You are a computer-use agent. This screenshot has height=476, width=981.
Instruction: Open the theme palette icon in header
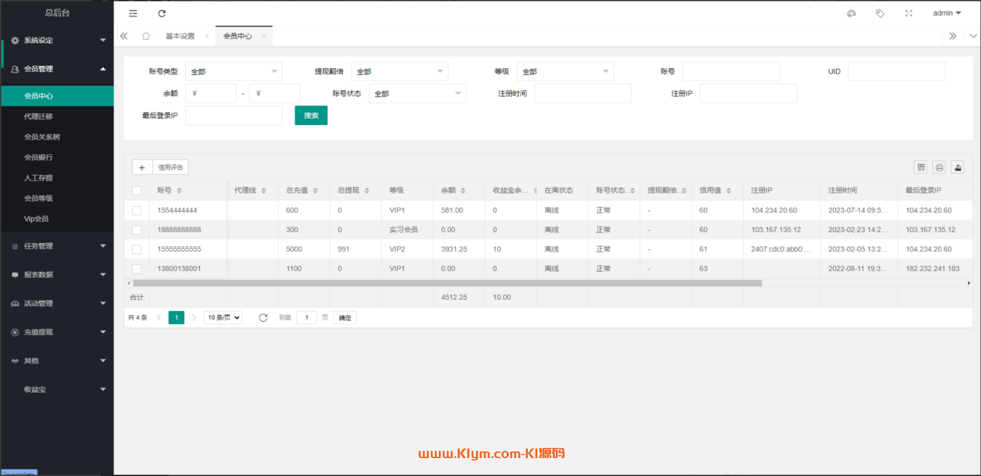click(x=851, y=13)
